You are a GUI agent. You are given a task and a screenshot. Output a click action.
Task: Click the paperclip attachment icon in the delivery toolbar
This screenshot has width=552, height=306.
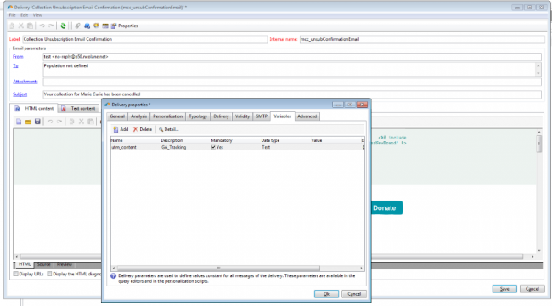(x=78, y=25)
